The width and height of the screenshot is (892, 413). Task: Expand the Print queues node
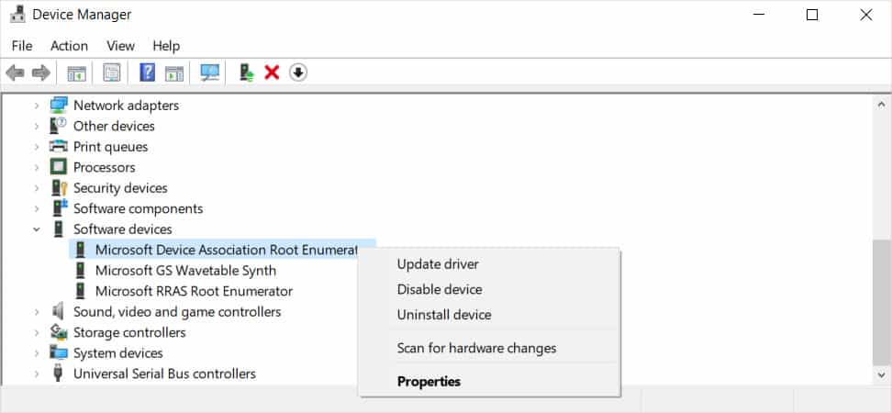pyautogui.click(x=37, y=147)
